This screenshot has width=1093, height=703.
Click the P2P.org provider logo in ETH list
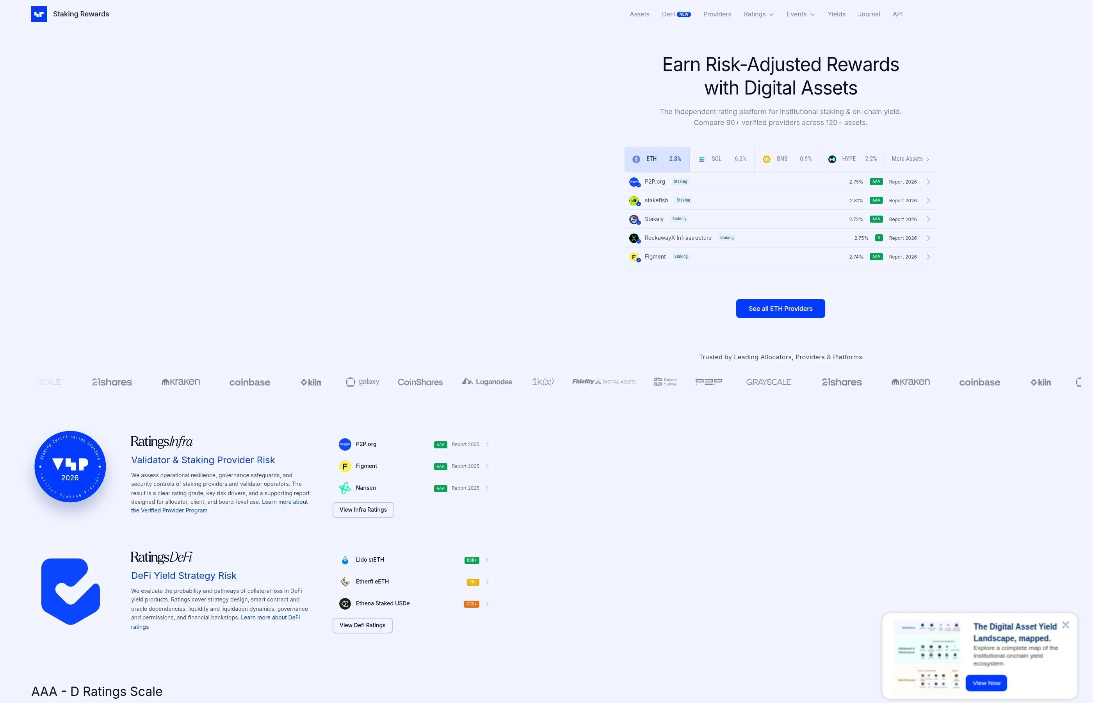coord(634,182)
